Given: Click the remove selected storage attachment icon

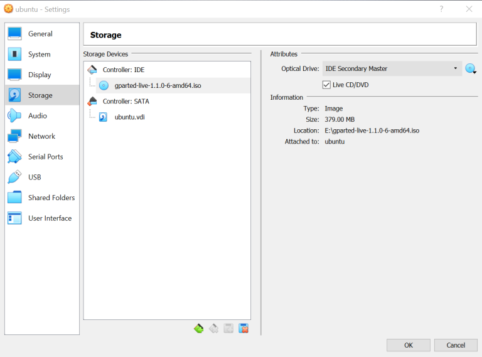Looking at the screenshot, I should tap(244, 328).
